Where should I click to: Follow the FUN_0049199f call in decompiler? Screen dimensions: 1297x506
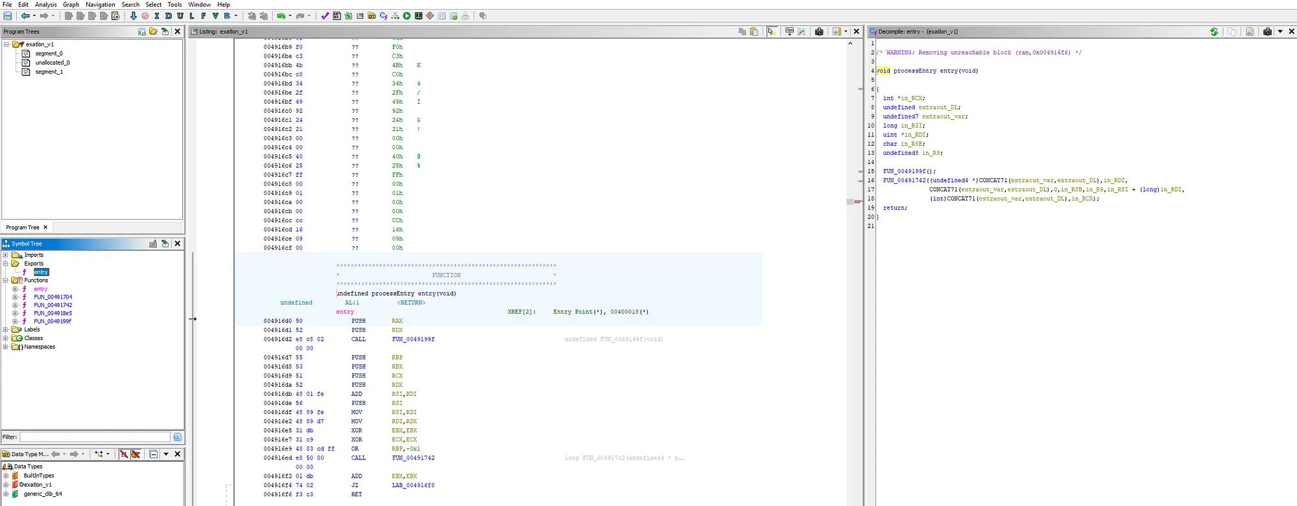pyautogui.click(x=905, y=172)
